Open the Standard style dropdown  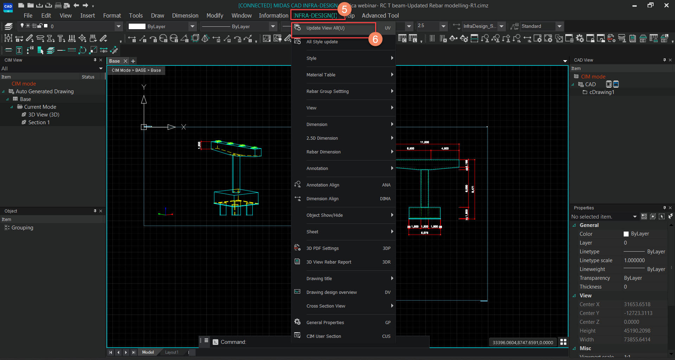pos(559,26)
